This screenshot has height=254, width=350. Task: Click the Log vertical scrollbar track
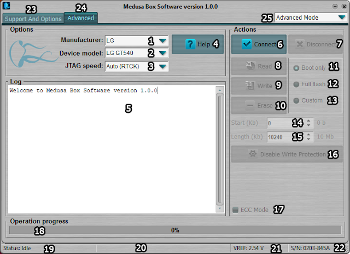(x=220, y=149)
